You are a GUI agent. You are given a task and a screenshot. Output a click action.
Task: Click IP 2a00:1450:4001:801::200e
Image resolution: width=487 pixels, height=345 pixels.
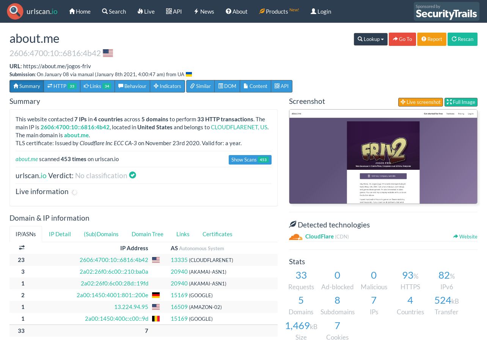[112, 295]
